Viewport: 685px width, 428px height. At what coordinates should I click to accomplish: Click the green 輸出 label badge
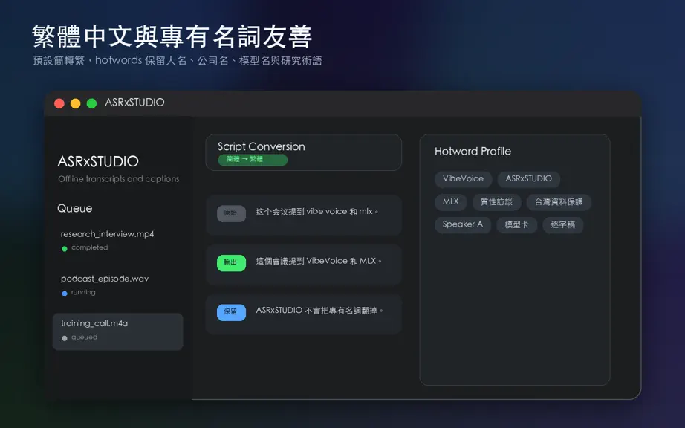231,263
